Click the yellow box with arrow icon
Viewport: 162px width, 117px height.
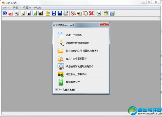point(41,13)
